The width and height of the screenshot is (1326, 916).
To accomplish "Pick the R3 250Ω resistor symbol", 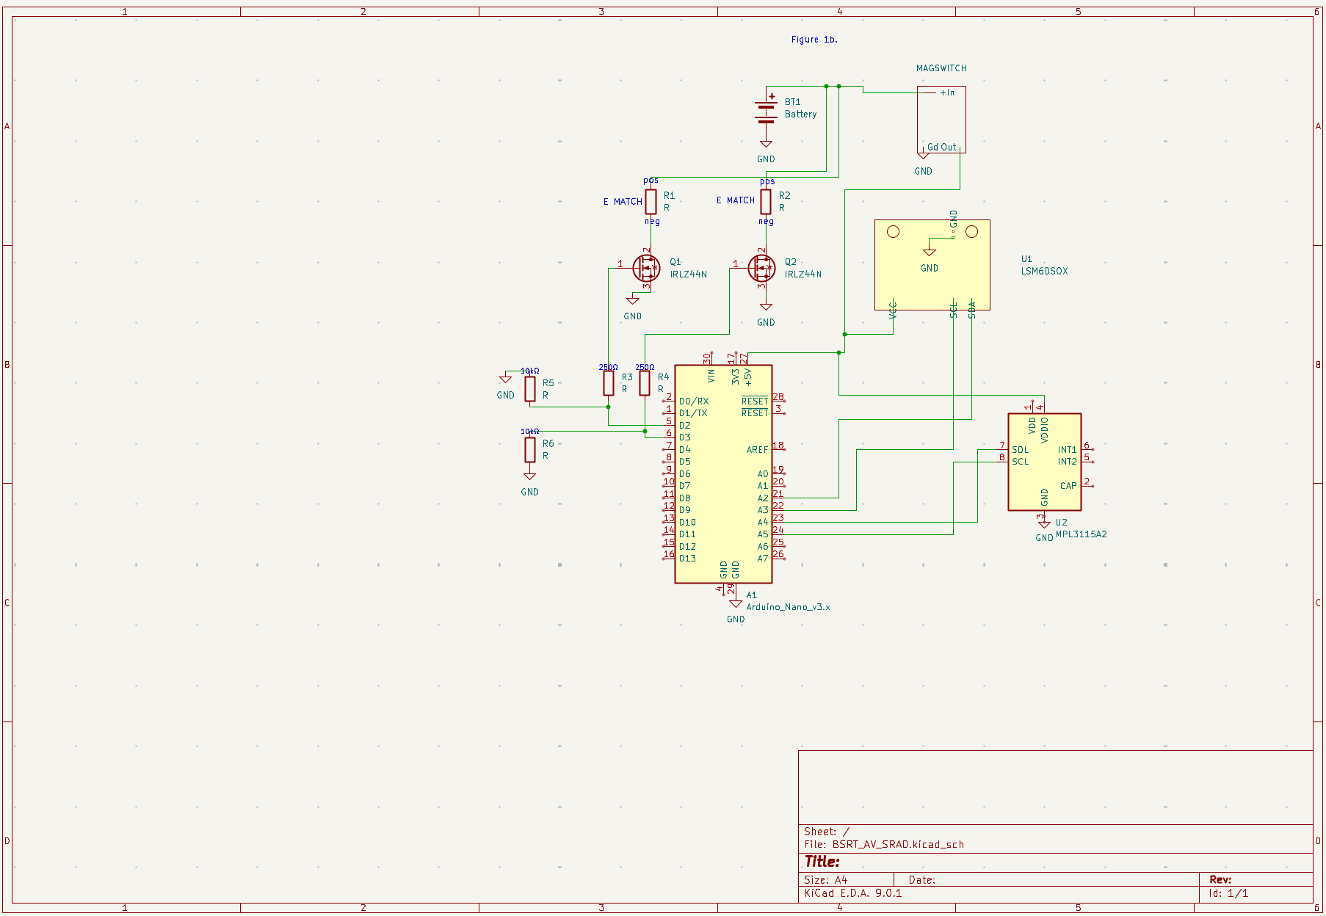I will [608, 383].
